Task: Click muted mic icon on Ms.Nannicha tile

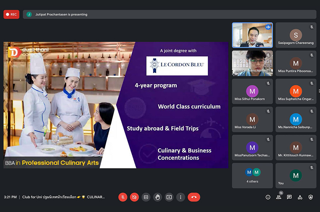Action: click(x=312, y=111)
